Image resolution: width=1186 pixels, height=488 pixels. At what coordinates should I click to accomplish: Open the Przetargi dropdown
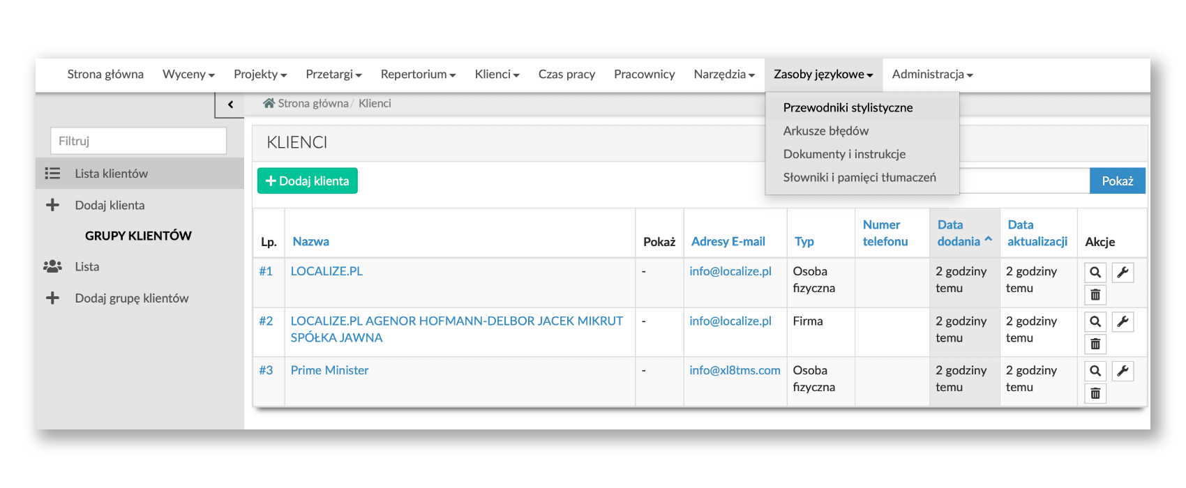click(x=333, y=75)
